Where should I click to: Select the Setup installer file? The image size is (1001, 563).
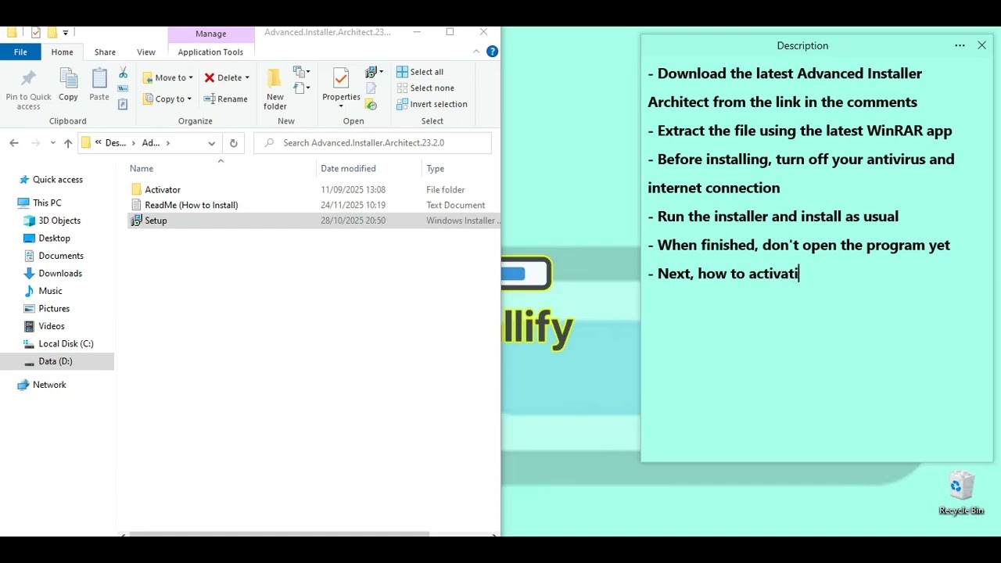(x=313, y=221)
